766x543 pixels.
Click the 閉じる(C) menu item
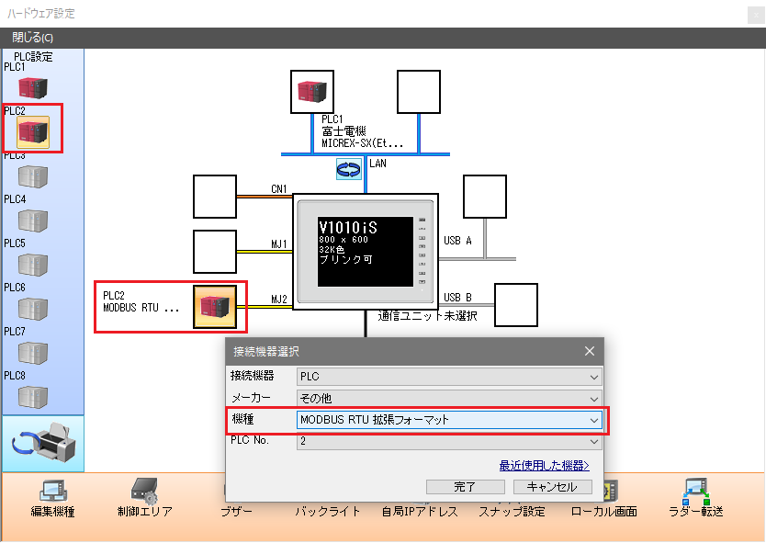32,38
